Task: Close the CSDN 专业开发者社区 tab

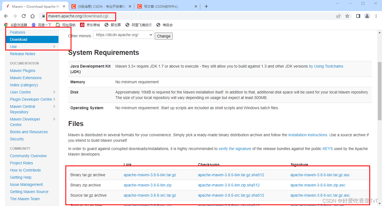Action: click(x=129, y=6)
